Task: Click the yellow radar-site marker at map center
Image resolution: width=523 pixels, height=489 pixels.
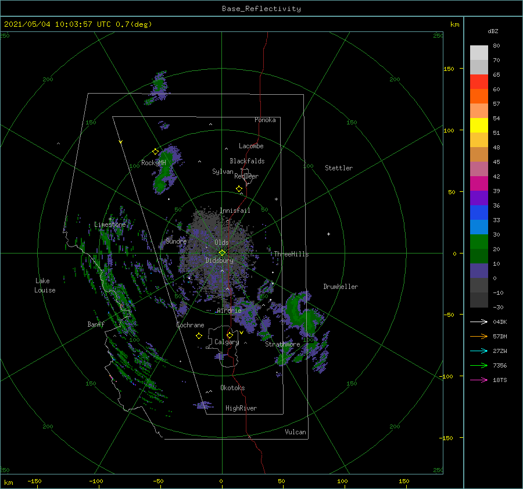Action: tap(222, 253)
